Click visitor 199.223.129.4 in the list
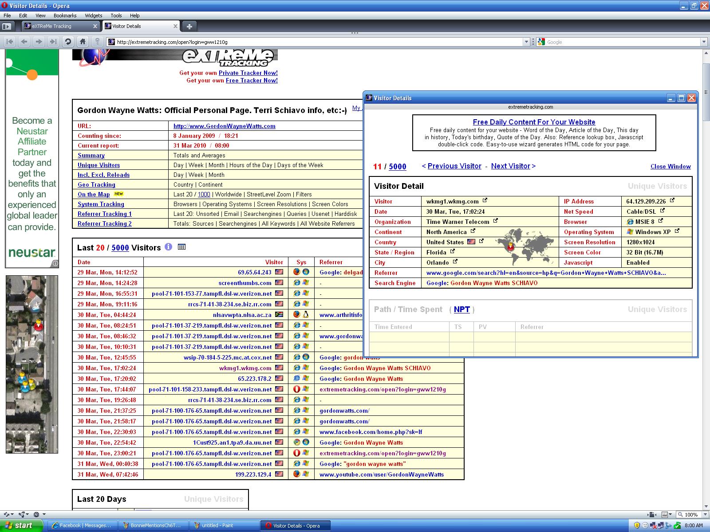710x532 pixels. pos(253,474)
